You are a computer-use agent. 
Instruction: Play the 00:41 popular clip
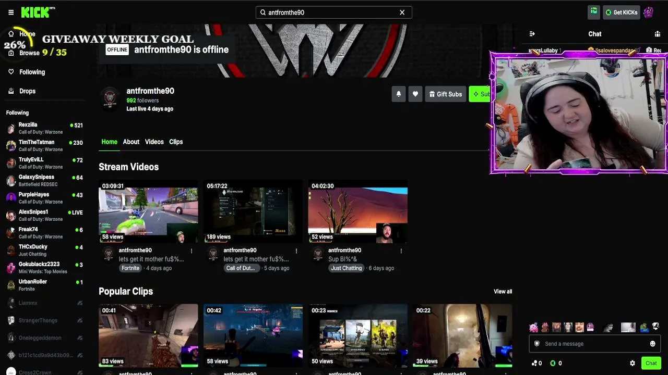tap(148, 336)
